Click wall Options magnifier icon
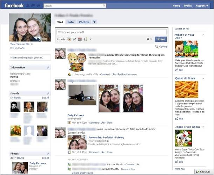The width and height of the screenshot is (214, 175). coord(157,47)
